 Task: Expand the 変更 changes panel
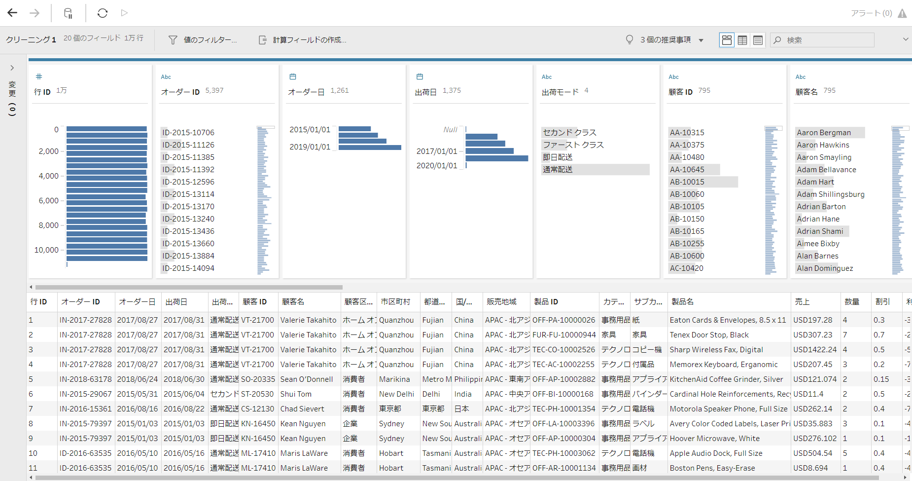[x=12, y=68]
